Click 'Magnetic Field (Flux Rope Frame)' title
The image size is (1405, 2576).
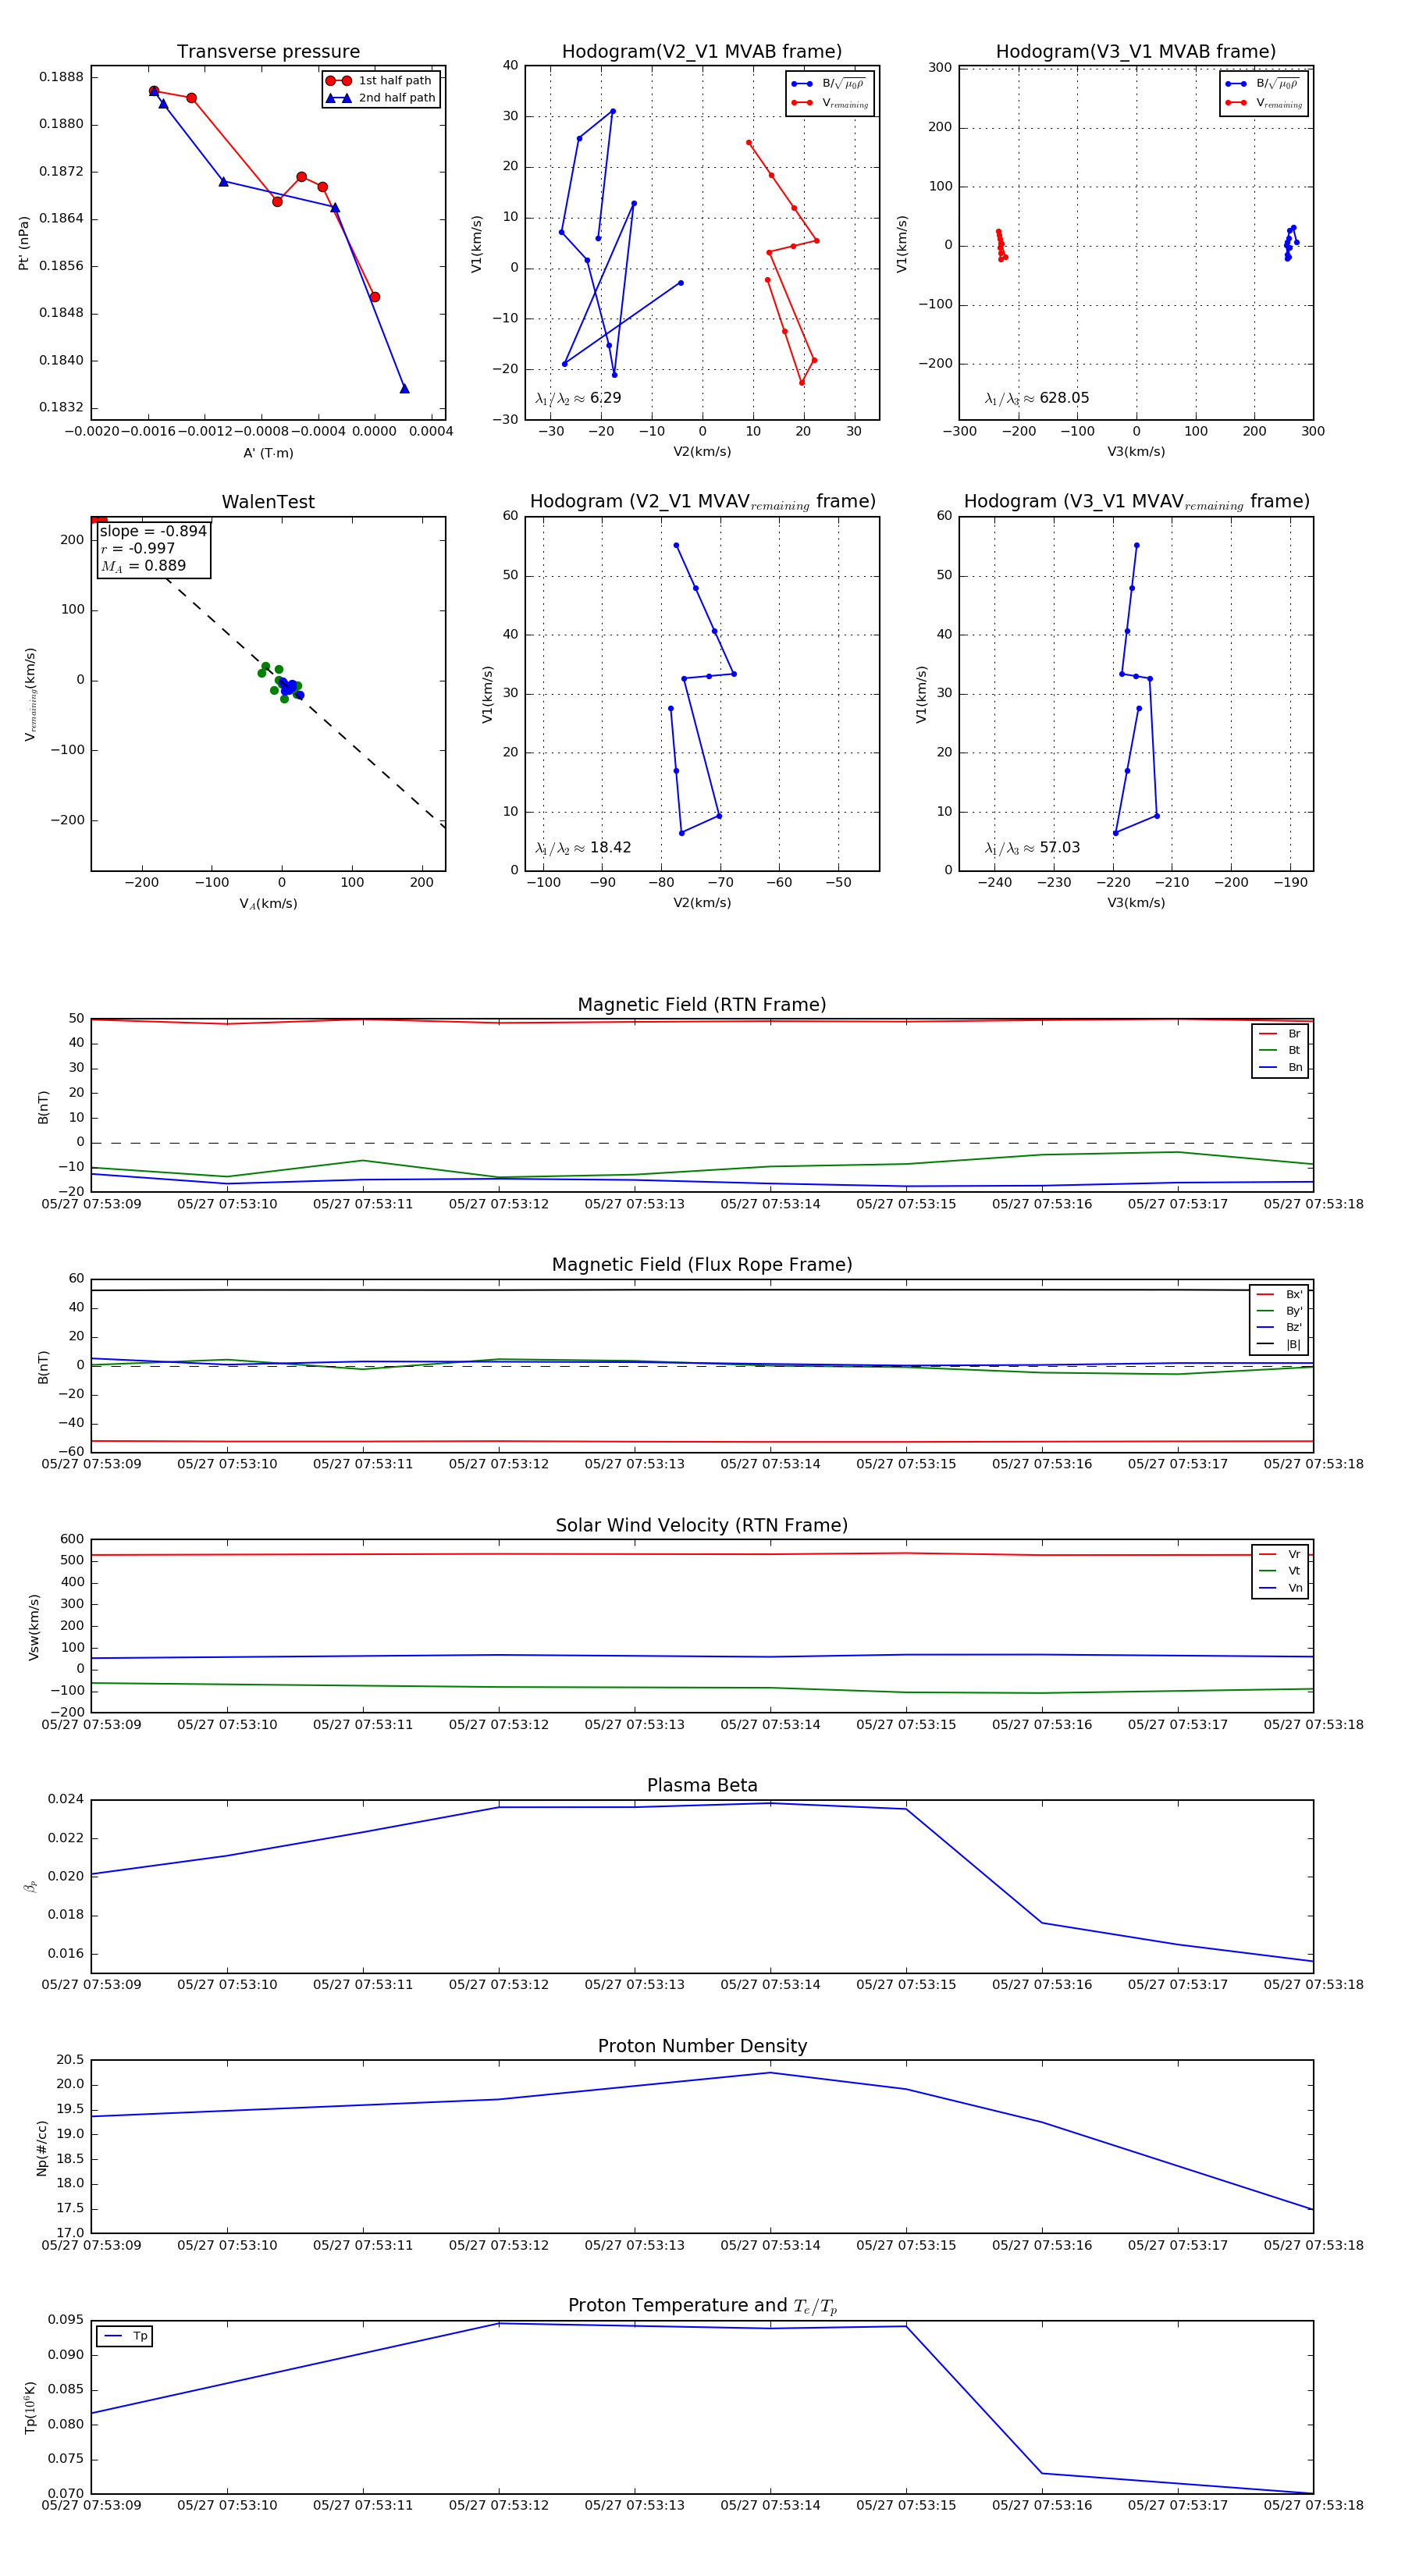(x=702, y=1265)
